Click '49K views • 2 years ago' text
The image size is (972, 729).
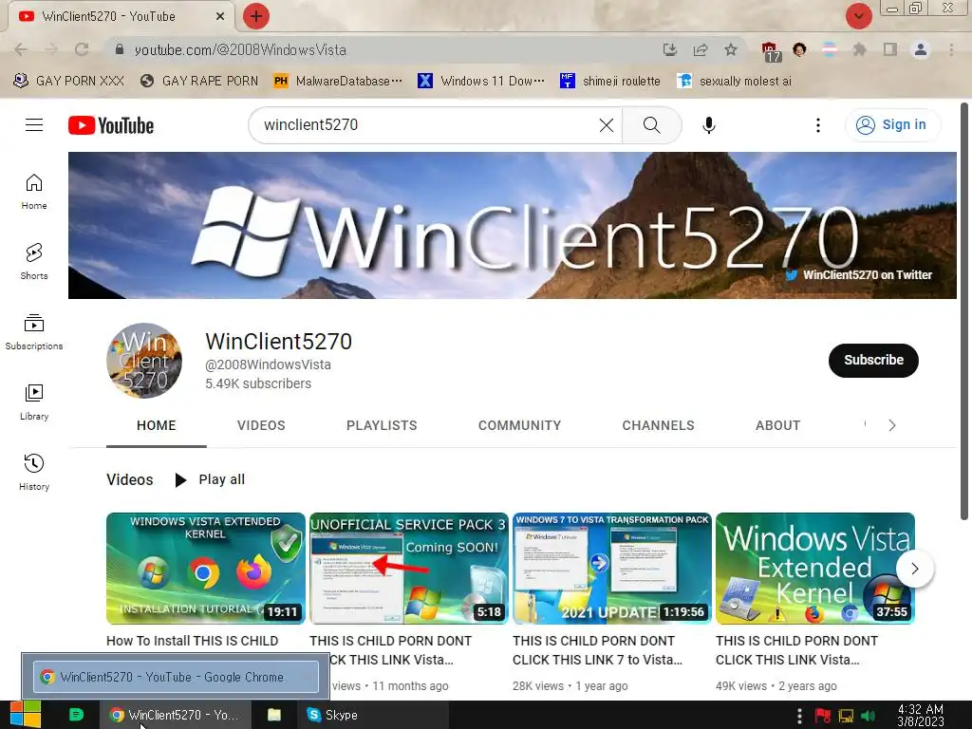coord(776,686)
